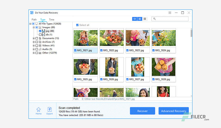Expand the Documents tree node
This screenshot has width=221, height=128.
point(34,38)
